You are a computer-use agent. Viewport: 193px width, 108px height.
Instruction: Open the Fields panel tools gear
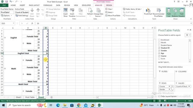coord(188,35)
